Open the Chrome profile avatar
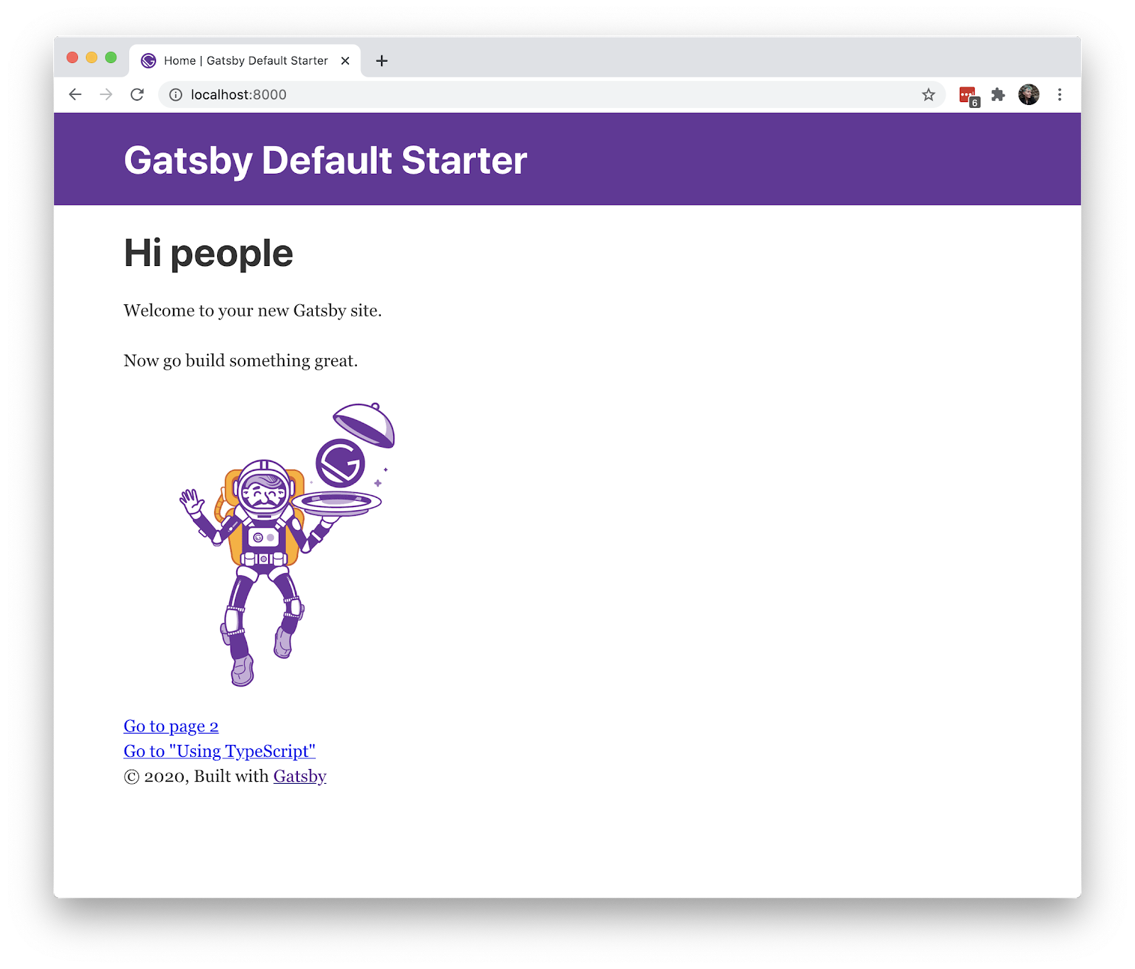The height and width of the screenshot is (969, 1135). tap(1029, 94)
